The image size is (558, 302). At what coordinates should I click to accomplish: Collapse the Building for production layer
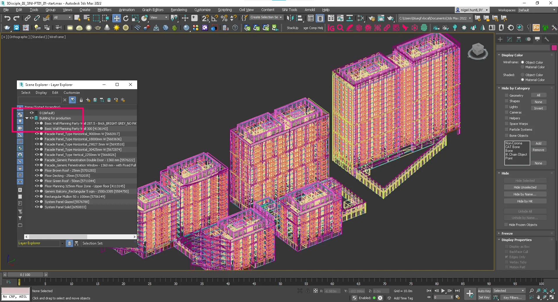[x=27, y=118]
